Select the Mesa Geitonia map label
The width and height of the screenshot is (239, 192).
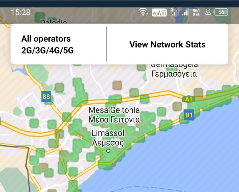(x=114, y=115)
